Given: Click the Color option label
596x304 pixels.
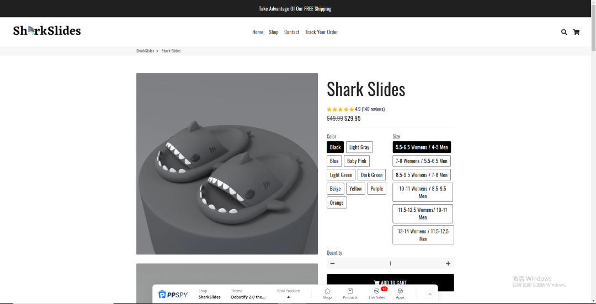Looking at the screenshot, I should 332,136.
